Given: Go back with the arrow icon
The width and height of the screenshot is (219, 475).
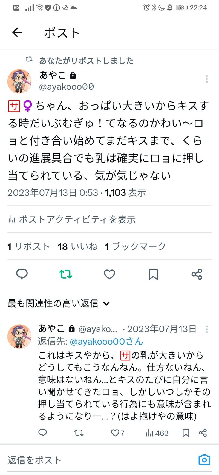Looking at the screenshot, I should (x=17, y=33).
